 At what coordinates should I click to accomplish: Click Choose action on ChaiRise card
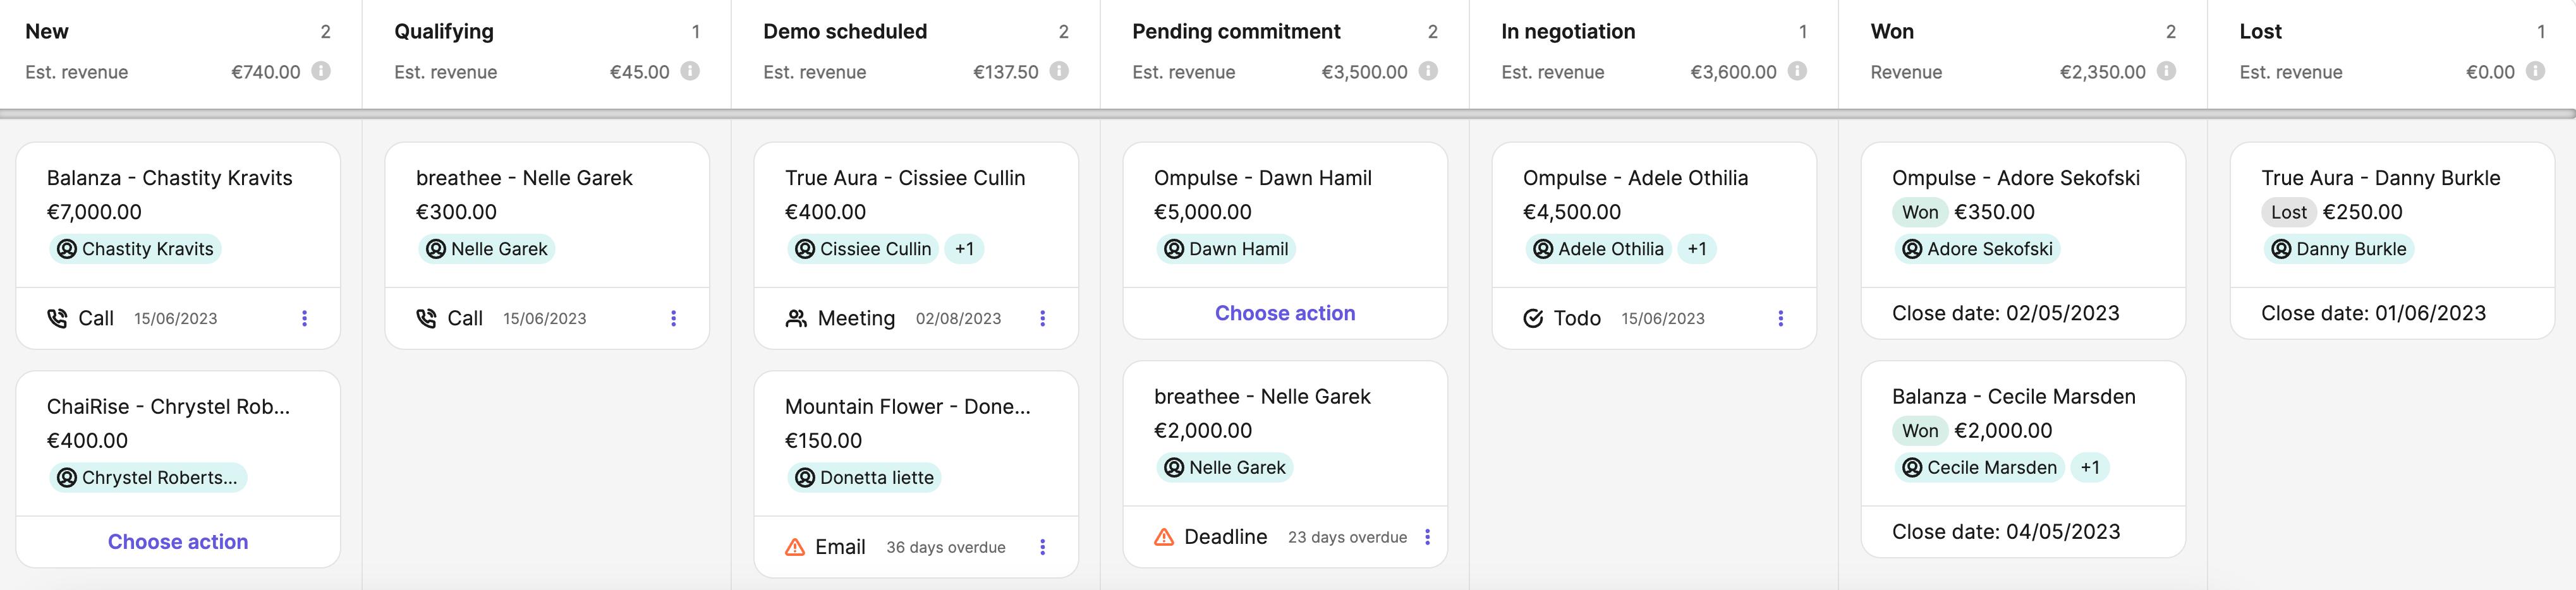178,542
